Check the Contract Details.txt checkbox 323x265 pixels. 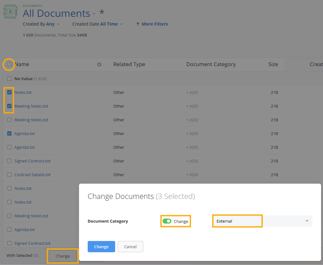pyautogui.click(x=9, y=175)
